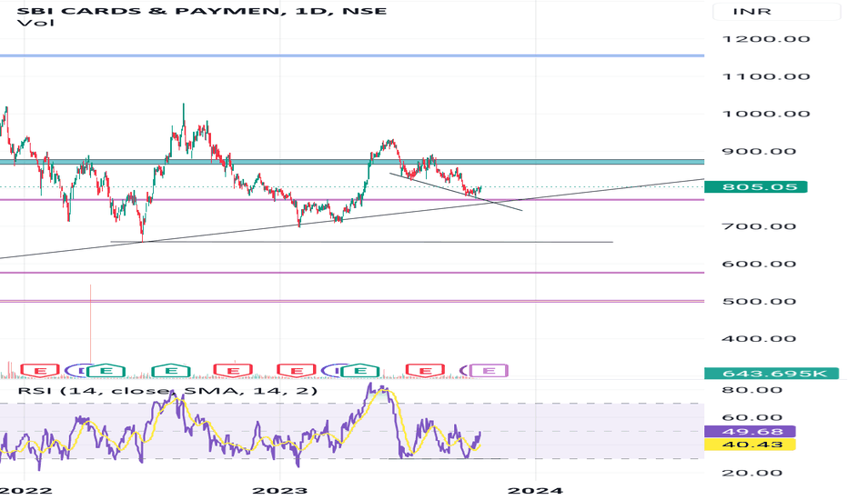Click the 1200.00 price axis label
Image resolution: width=848 pixels, height=500 pixels.
(766, 39)
